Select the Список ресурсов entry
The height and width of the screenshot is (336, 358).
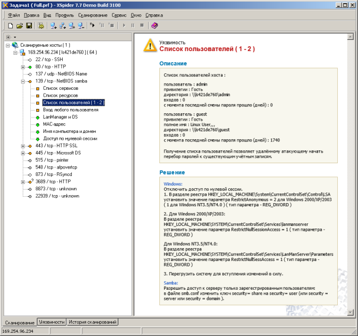(x=61, y=95)
